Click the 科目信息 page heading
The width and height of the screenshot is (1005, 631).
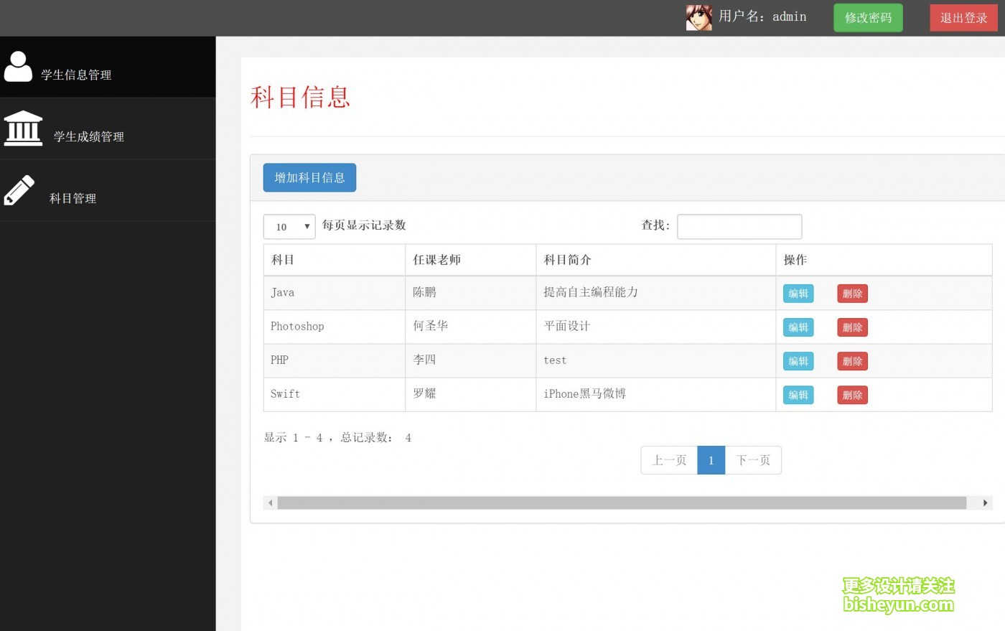300,98
